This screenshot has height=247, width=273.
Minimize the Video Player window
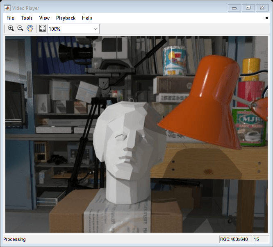tap(234, 8)
